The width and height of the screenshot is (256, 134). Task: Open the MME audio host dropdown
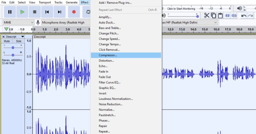tap(18, 22)
